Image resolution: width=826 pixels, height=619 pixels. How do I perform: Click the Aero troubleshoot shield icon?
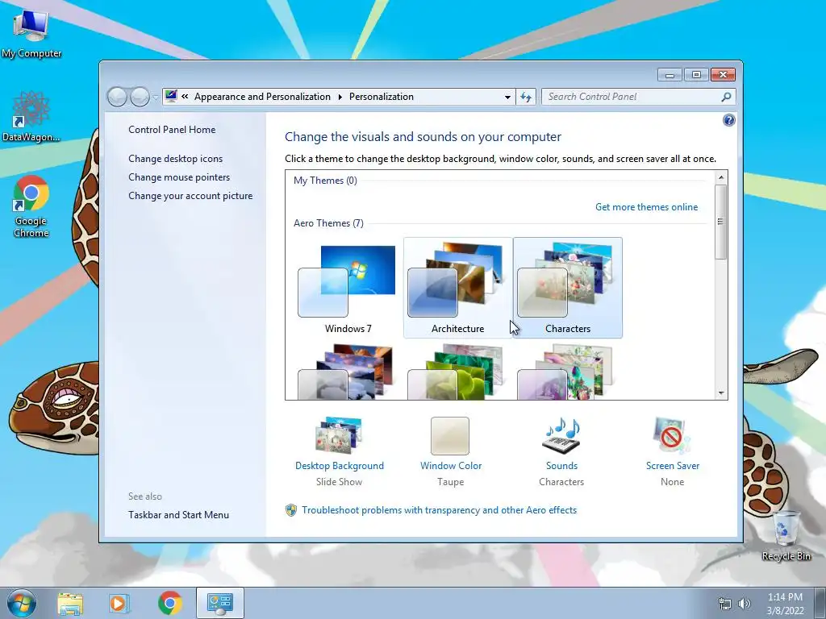point(290,510)
